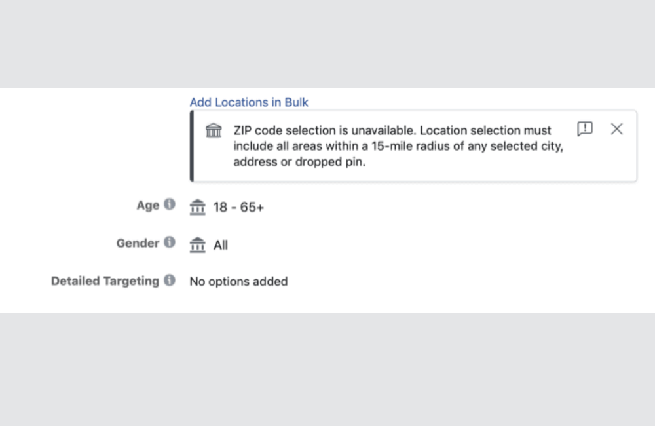Click the X to dismiss the ZIP notice

(x=616, y=129)
